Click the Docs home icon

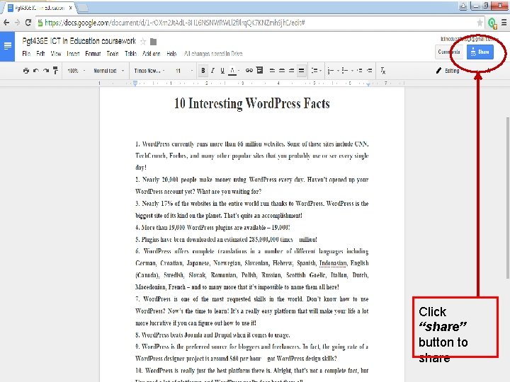tap(7, 47)
